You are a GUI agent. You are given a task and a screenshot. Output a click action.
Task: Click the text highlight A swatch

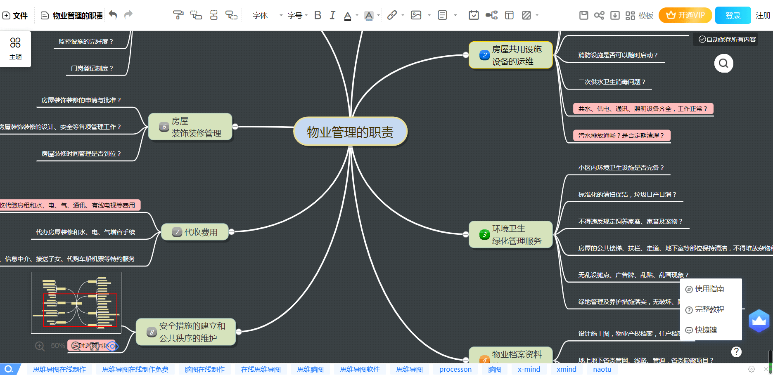pos(369,15)
